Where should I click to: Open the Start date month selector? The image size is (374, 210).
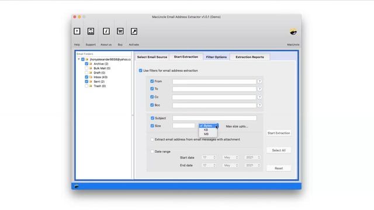click(x=230, y=157)
